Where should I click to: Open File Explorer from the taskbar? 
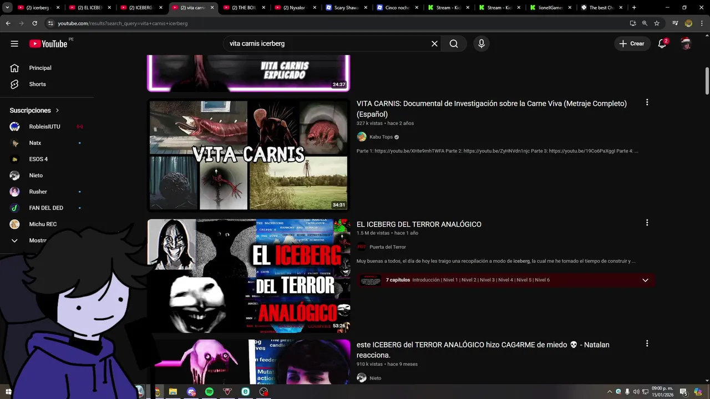coord(173,392)
